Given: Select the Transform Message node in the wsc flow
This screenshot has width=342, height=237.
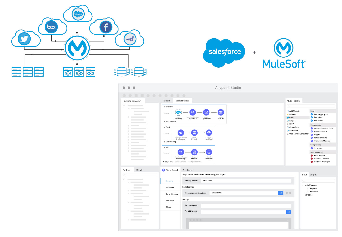Looking at the screenshot, I should (181, 152).
